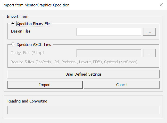Select the Xpedition ASCII Files radio button

point(13,44)
